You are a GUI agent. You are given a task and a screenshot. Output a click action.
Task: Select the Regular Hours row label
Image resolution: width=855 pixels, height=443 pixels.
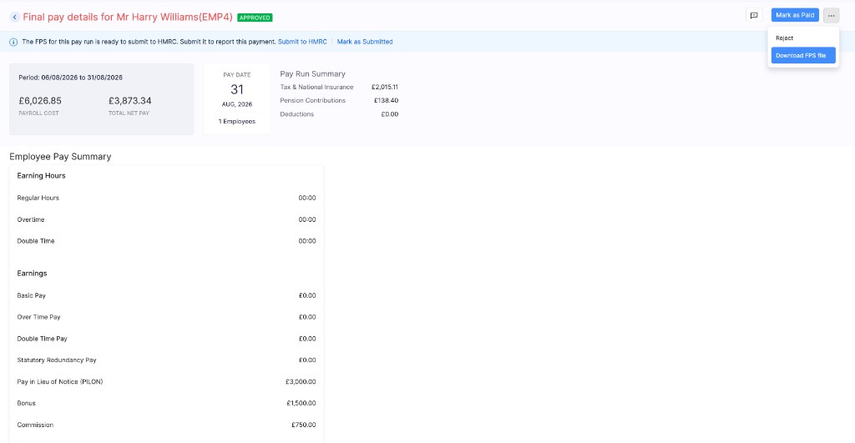click(38, 198)
